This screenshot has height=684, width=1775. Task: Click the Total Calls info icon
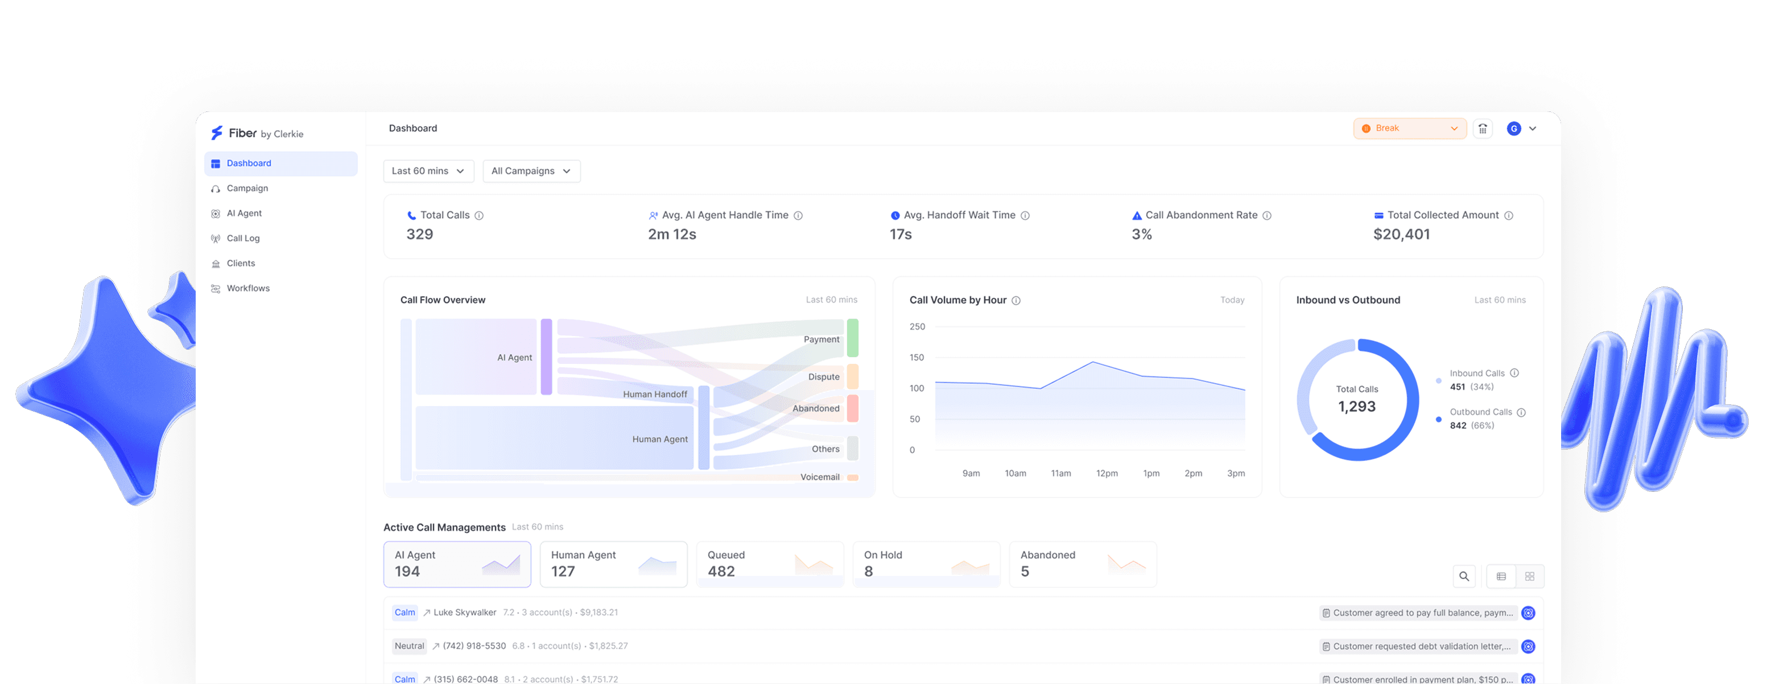(x=479, y=215)
